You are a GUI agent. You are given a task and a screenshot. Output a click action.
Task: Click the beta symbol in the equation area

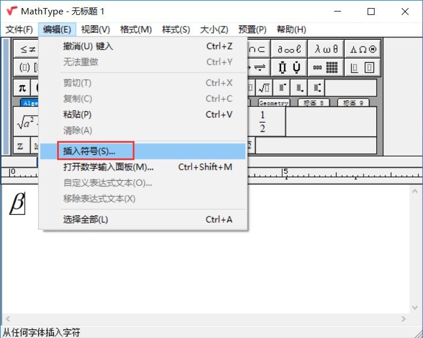click(x=17, y=203)
